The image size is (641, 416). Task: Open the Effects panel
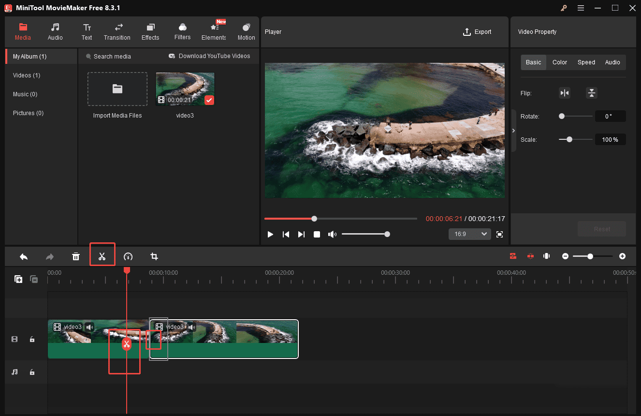pos(150,31)
